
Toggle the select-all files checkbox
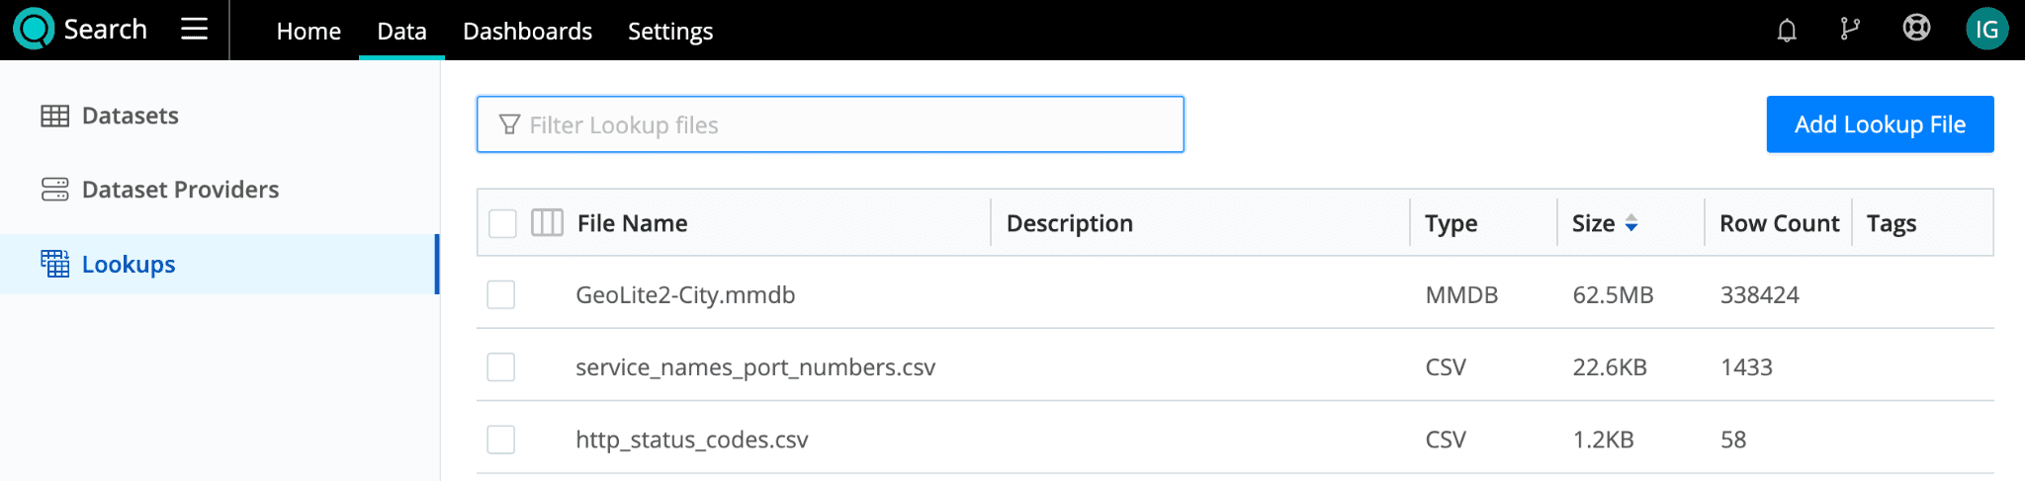pos(502,223)
